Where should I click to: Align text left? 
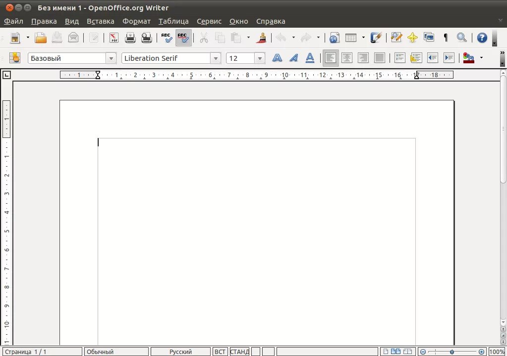pyautogui.click(x=331, y=58)
